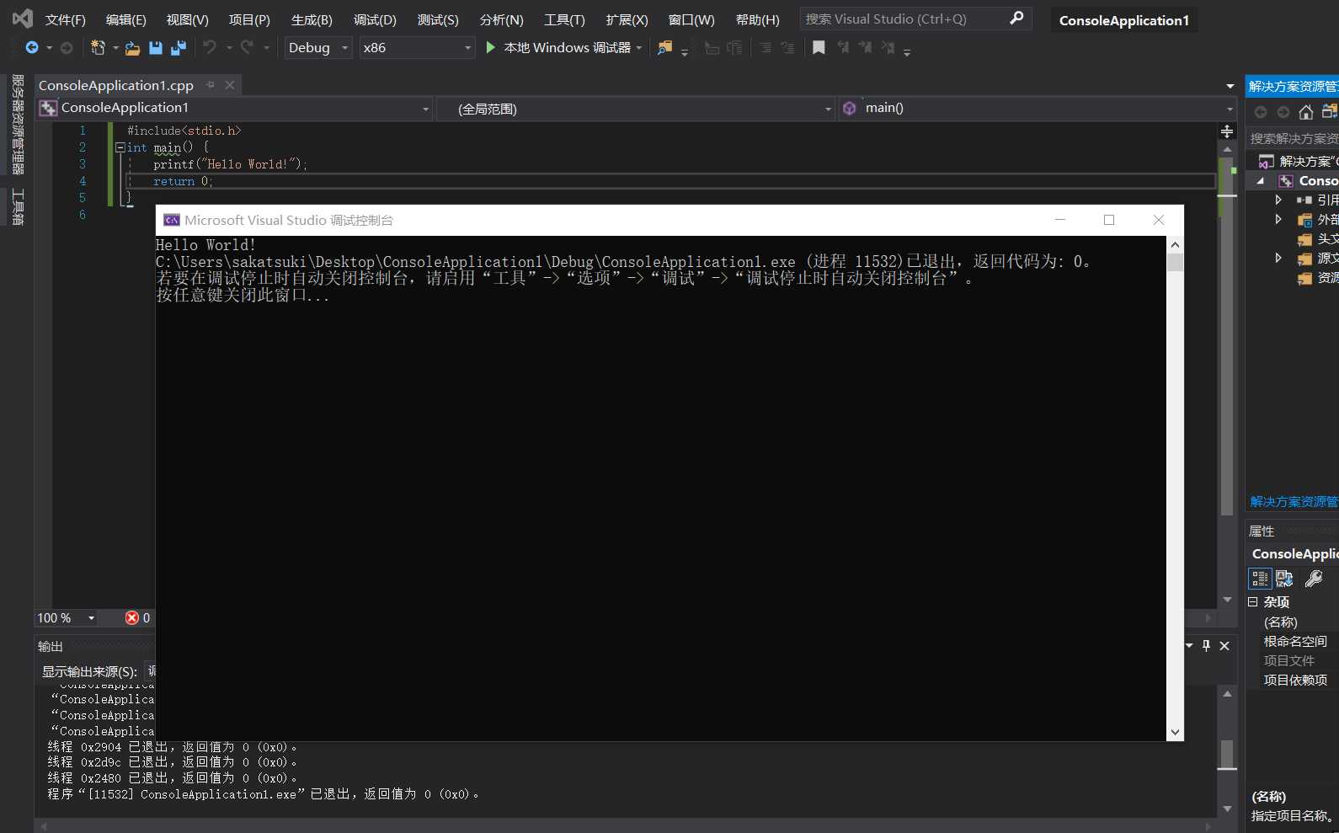
Task: Click the debug console vertical scrollbar
Action: [1175, 489]
